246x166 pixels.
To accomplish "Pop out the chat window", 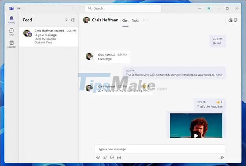I will click(x=236, y=20).
